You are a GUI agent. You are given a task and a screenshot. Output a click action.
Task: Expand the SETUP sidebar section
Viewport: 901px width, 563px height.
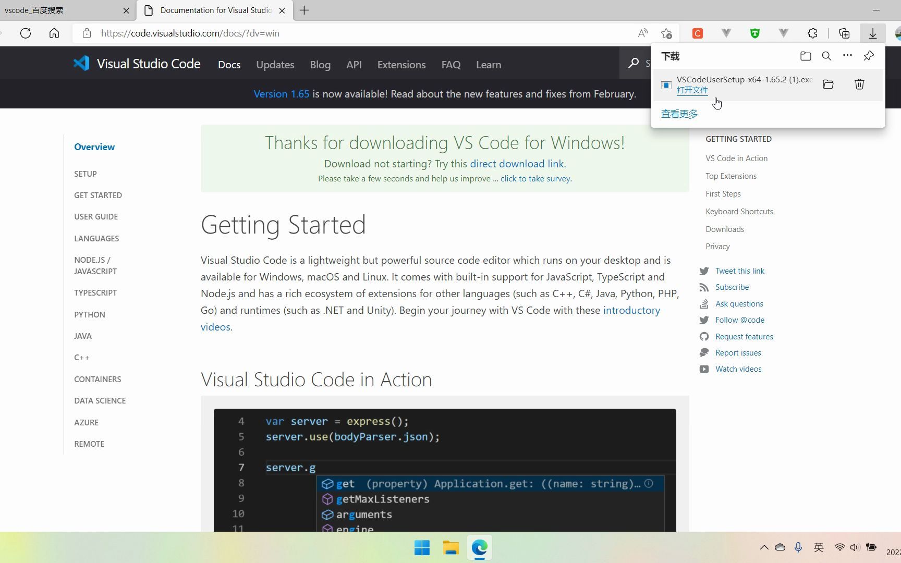click(x=86, y=174)
